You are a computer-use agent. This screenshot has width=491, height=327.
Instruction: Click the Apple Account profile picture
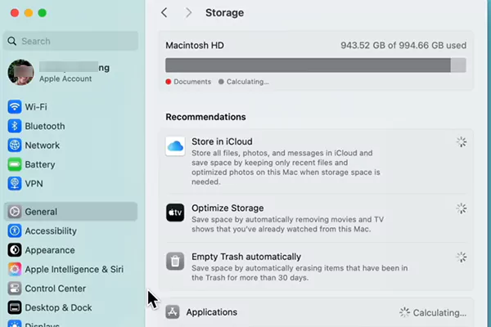click(x=20, y=73)
